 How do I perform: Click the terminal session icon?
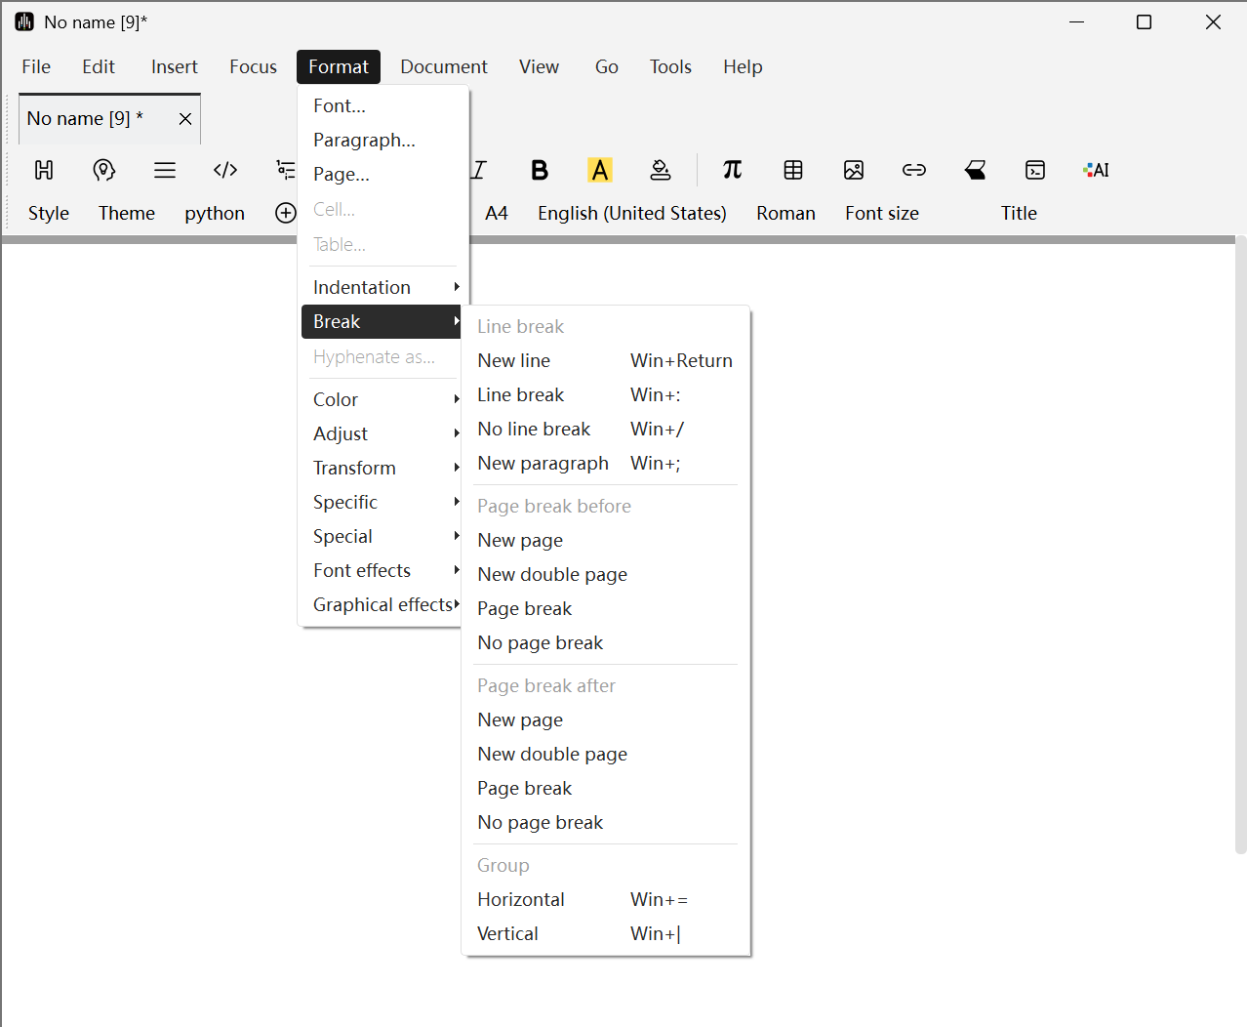1035,170
